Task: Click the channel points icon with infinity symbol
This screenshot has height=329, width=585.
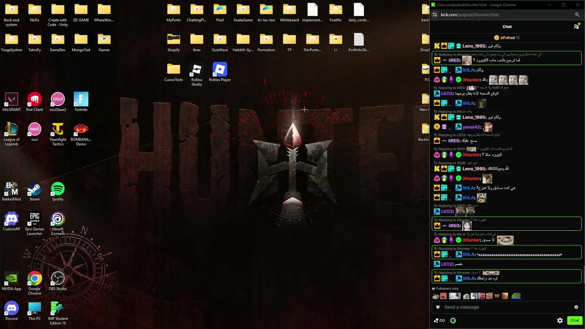Action: coord(439,320)
